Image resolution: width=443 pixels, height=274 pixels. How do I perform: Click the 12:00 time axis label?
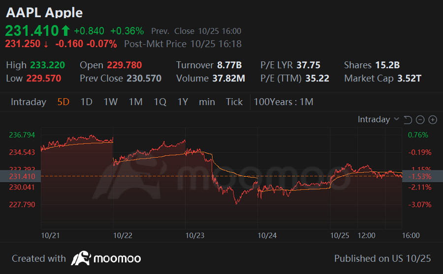point(366,236)
